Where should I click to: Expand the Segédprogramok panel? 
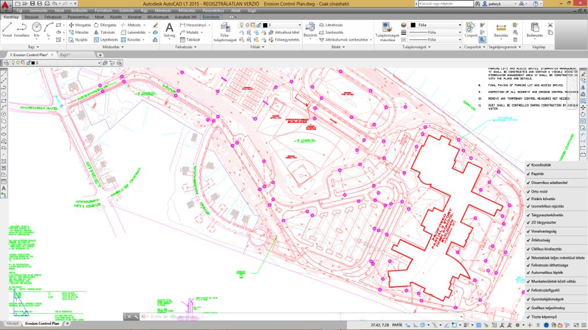(x=504, y=47)
